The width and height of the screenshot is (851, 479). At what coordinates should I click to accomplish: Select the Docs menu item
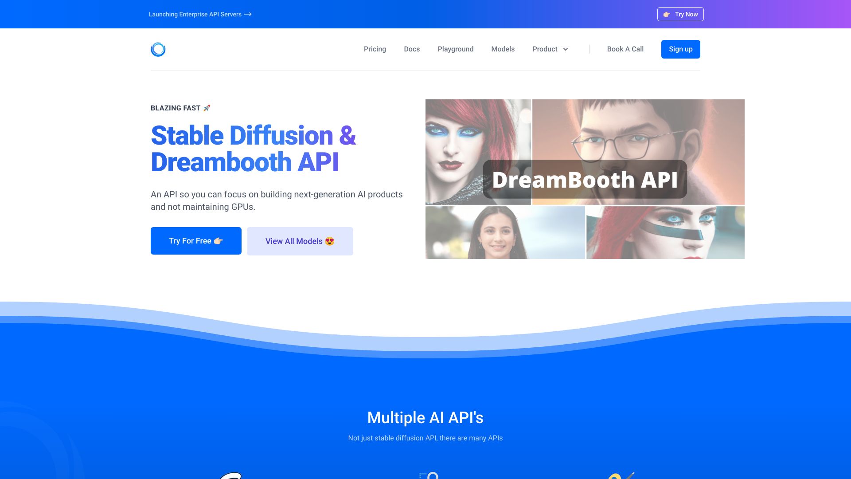click(x=412, y=49)
